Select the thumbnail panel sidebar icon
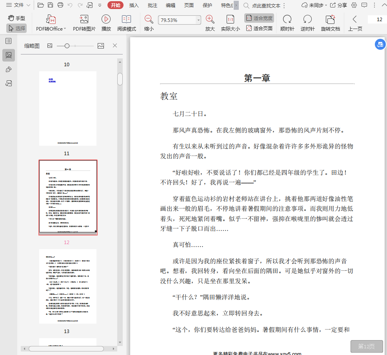 point(9,55)
